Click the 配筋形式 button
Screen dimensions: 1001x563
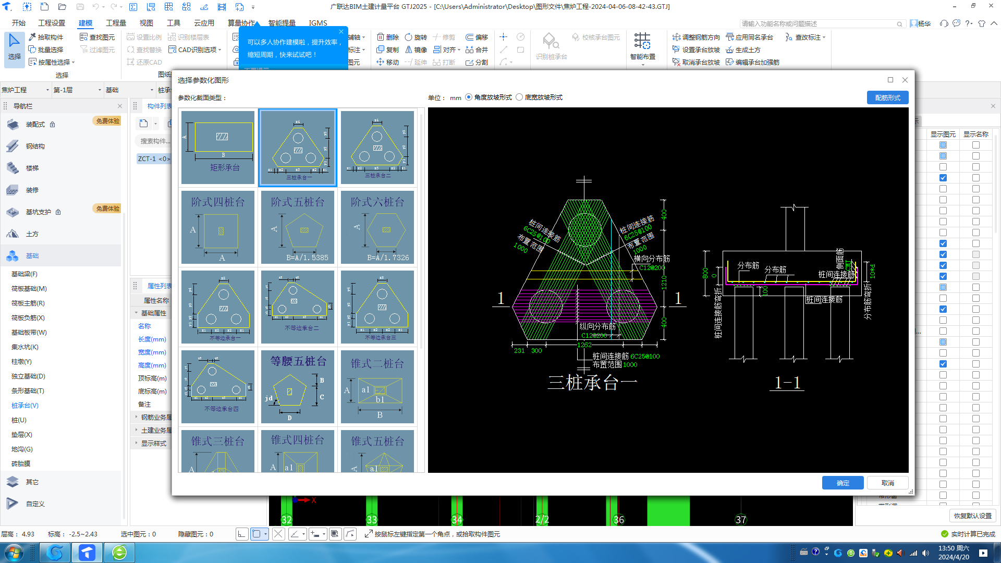point(887,97)
